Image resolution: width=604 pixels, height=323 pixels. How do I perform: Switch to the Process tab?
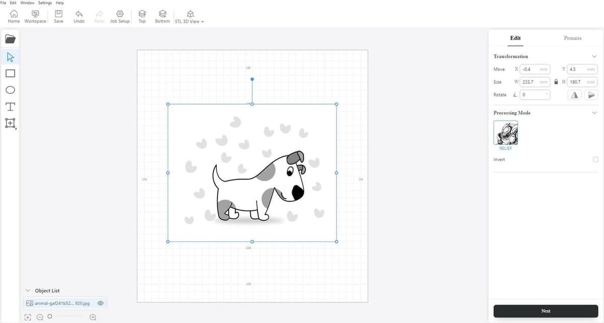(573, 38)
